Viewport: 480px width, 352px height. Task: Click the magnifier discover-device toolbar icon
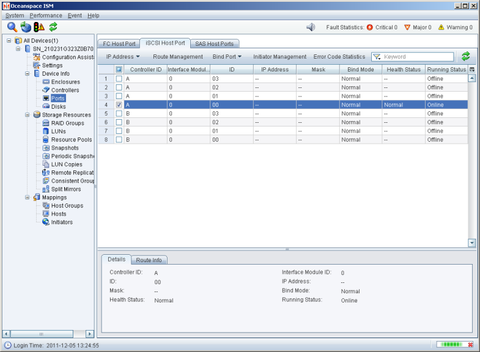(x=12, y=28)
